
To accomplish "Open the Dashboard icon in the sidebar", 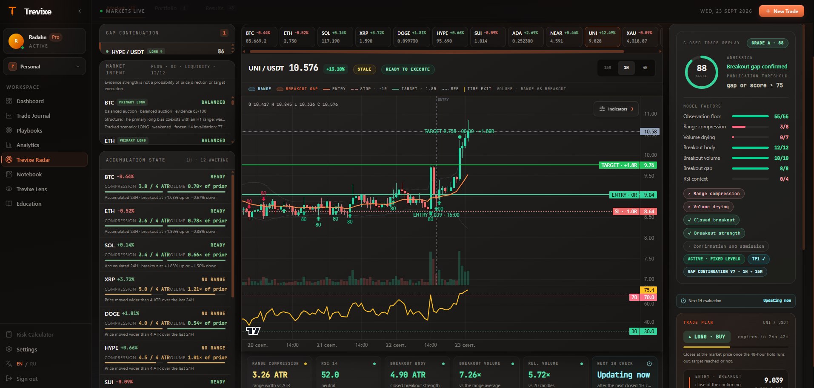I will click(x=9, y=101).
